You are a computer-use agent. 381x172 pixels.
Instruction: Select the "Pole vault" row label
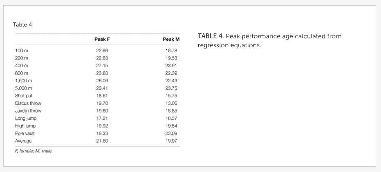24,133
